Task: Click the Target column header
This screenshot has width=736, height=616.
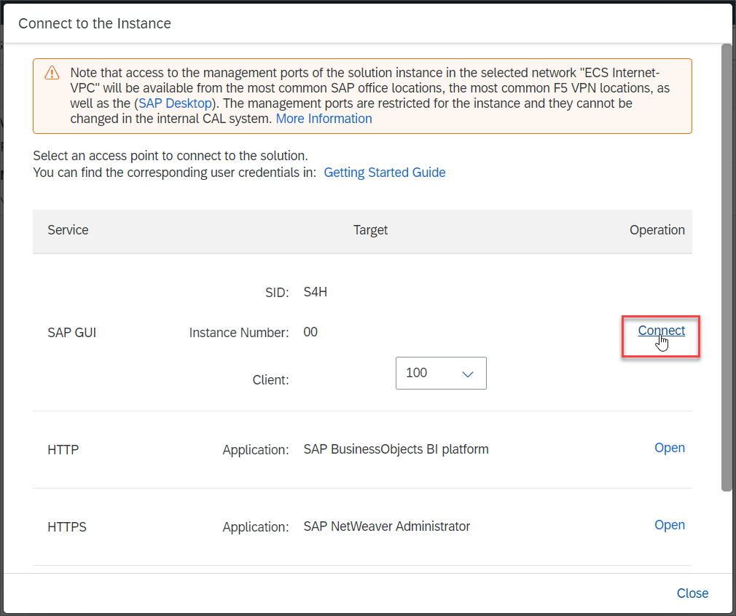Action: [x=370, y=230]
